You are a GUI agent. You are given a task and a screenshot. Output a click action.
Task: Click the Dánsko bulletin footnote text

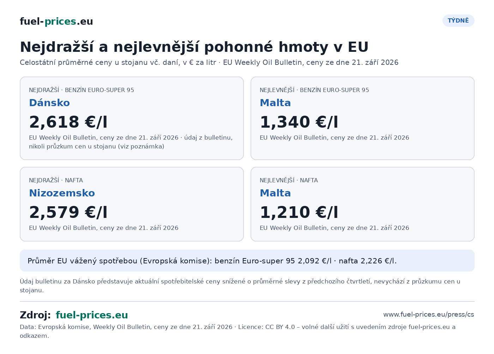click(x=240, y=286)
